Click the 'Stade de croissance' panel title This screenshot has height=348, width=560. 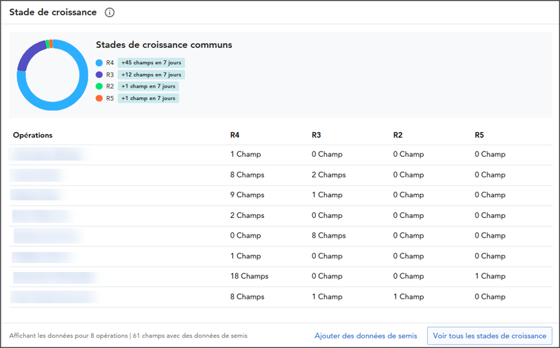(x=53, y=12)
